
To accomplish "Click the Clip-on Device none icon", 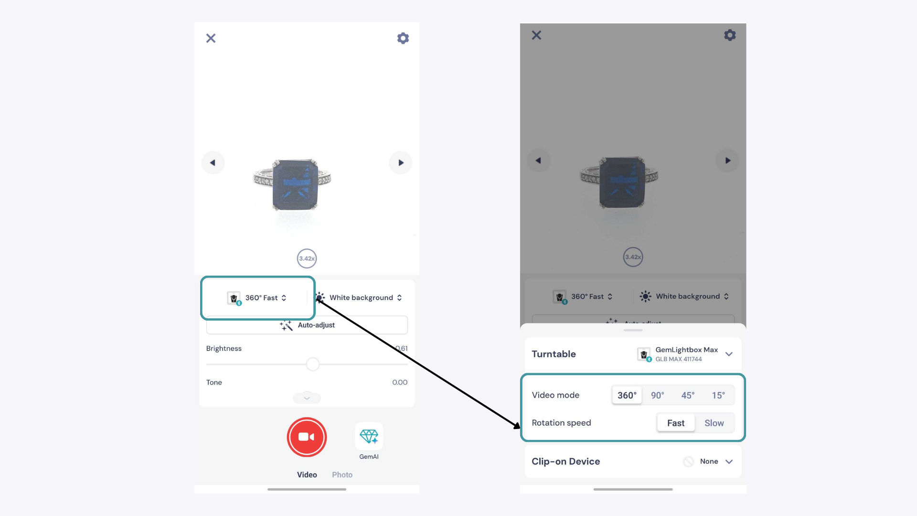I will tap(688, 462).
